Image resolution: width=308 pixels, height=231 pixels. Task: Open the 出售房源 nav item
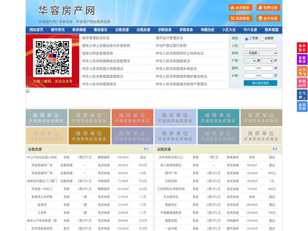[122, 30]
